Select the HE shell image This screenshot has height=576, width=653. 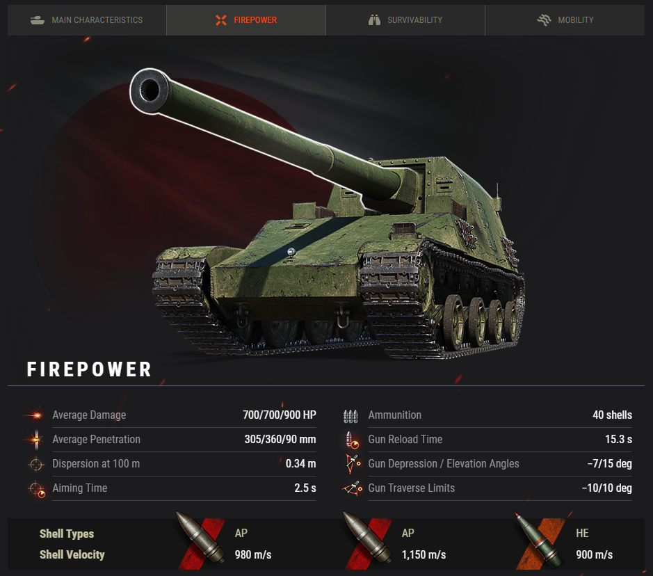click(x=540, y=541)
